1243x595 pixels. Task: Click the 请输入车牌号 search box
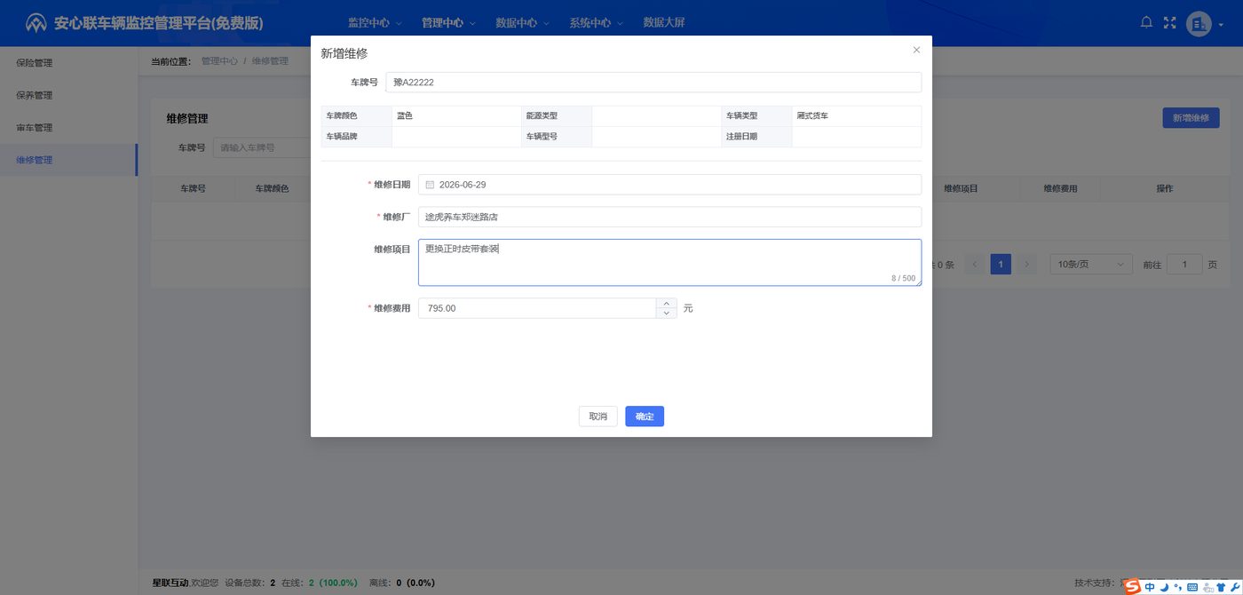point(261,147)
